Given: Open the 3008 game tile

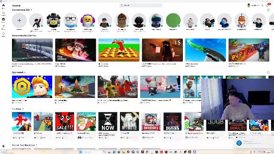Looking at the screenshot, I should (216, 125).
